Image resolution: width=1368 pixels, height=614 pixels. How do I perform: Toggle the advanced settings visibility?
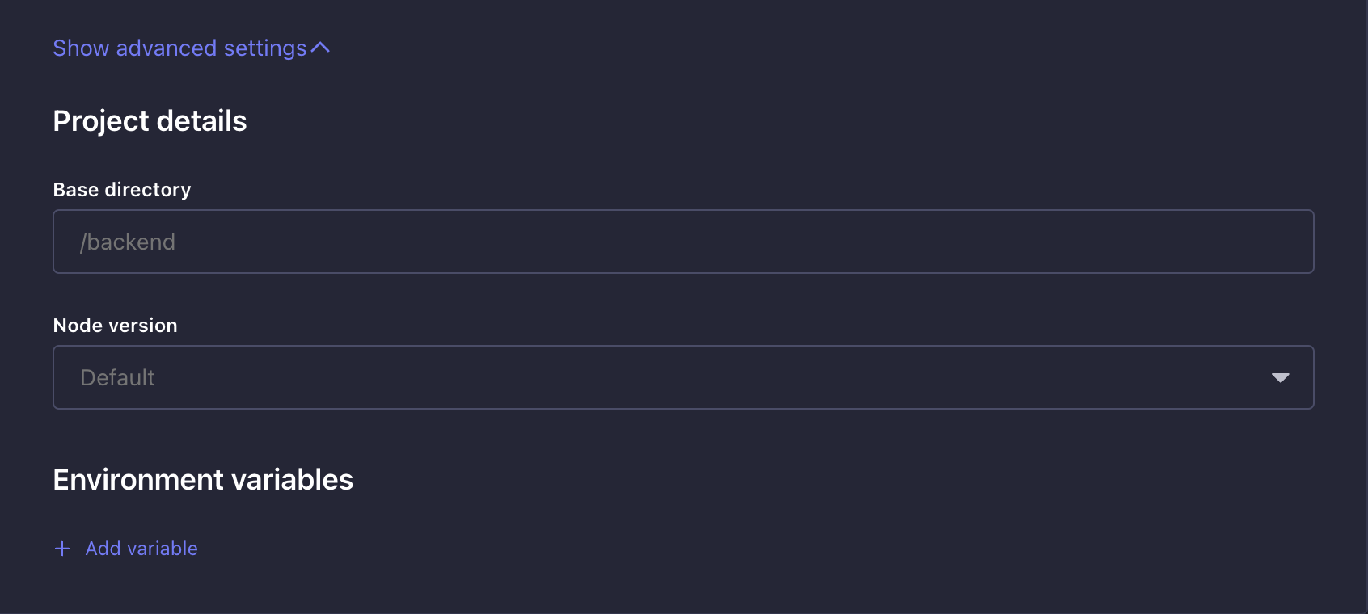(x=191, y=48)
